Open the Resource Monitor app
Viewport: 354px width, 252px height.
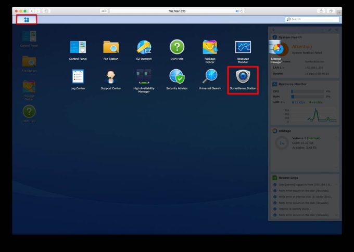pos(243,47)
